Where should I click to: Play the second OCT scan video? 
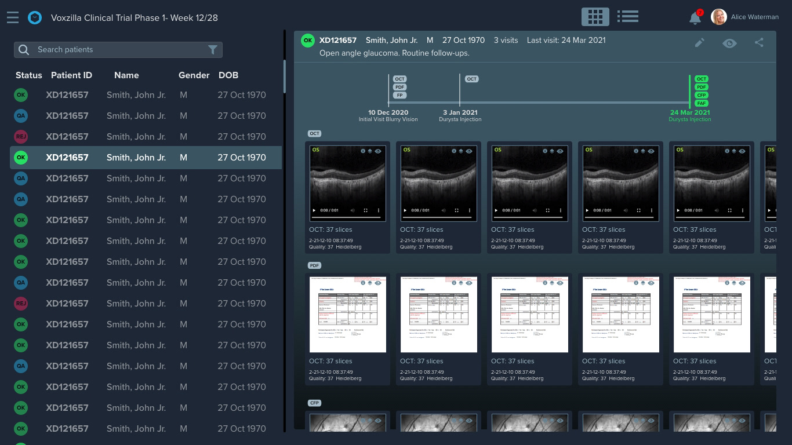tap(405, 210)
